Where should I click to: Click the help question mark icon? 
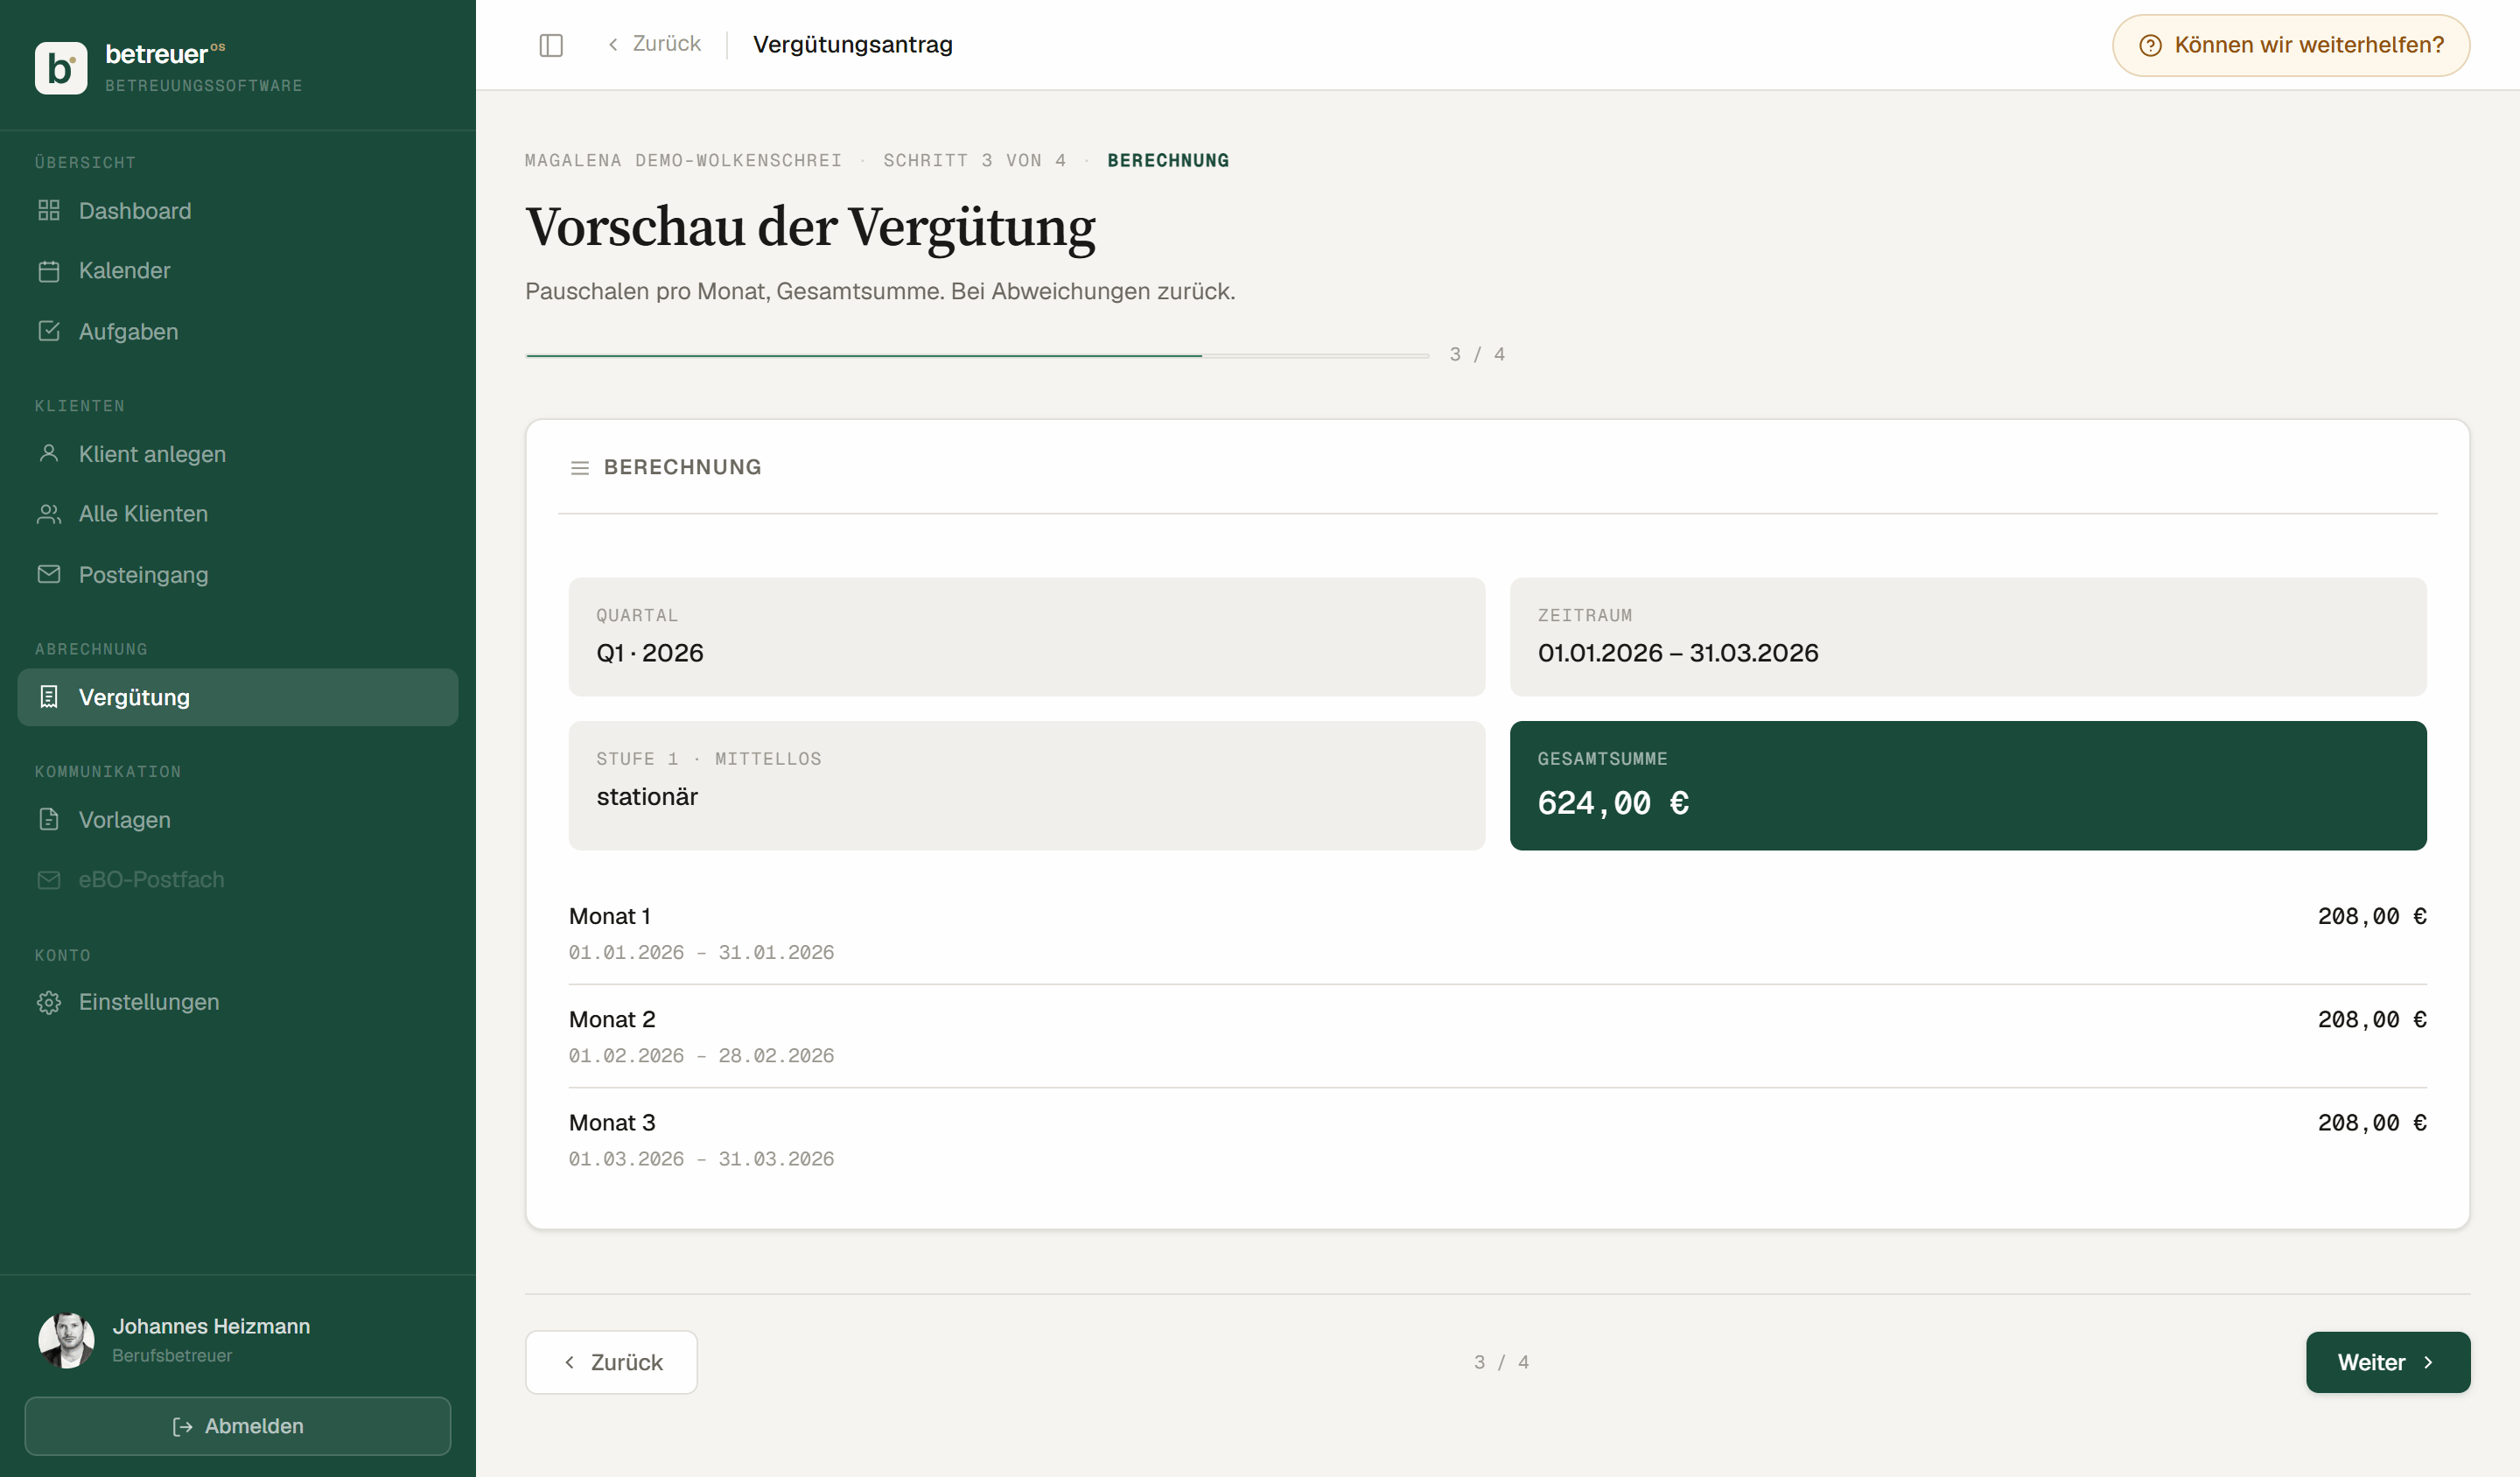click(2150, 45)
